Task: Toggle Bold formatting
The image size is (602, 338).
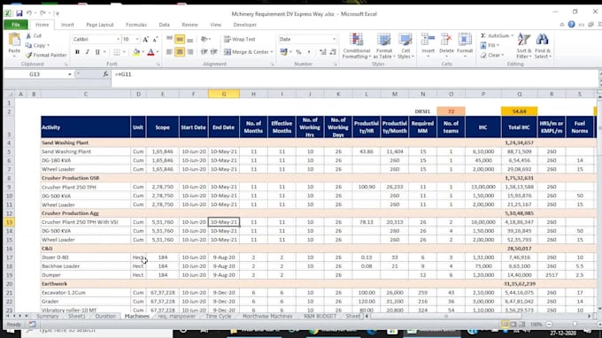Action: (x=77, y=52)
